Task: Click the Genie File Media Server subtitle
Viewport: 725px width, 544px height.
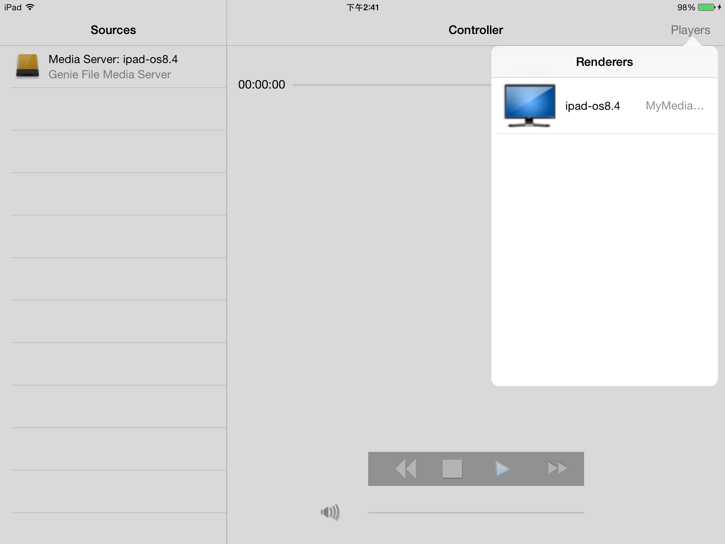Action: click(x=109, y=74)
